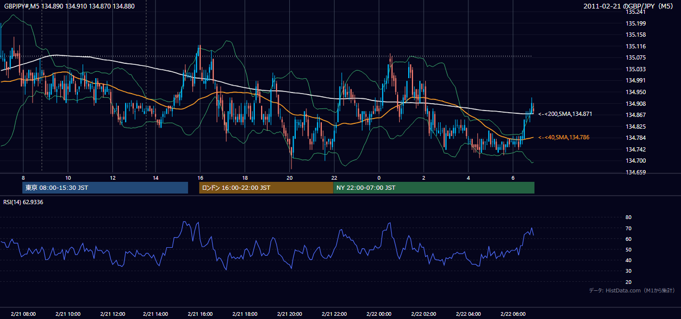Click the hour 16 tick under price chart
The image size is (681, 319).
coord(200,178)
